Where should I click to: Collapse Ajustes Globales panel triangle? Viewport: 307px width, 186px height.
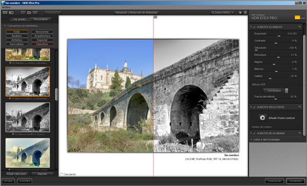coord(251,27)
